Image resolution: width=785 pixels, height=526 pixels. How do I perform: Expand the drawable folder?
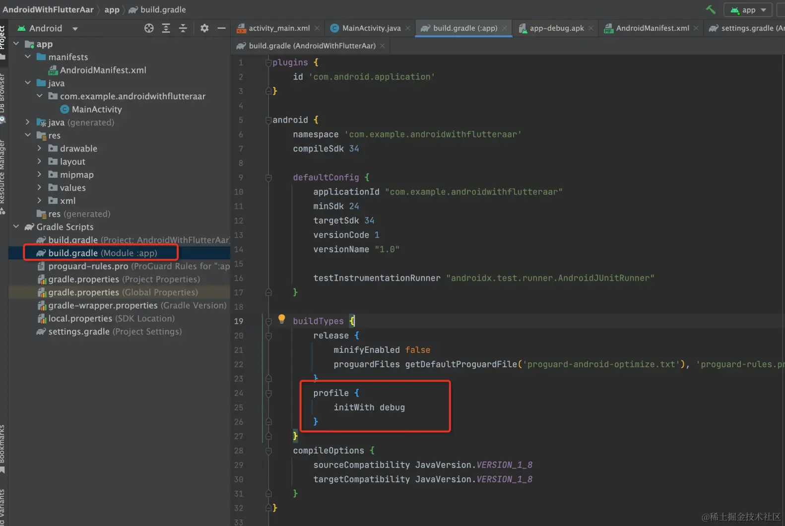pos(40,148)
